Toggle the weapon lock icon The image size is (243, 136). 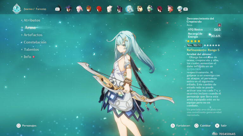[x=219, y=25]
